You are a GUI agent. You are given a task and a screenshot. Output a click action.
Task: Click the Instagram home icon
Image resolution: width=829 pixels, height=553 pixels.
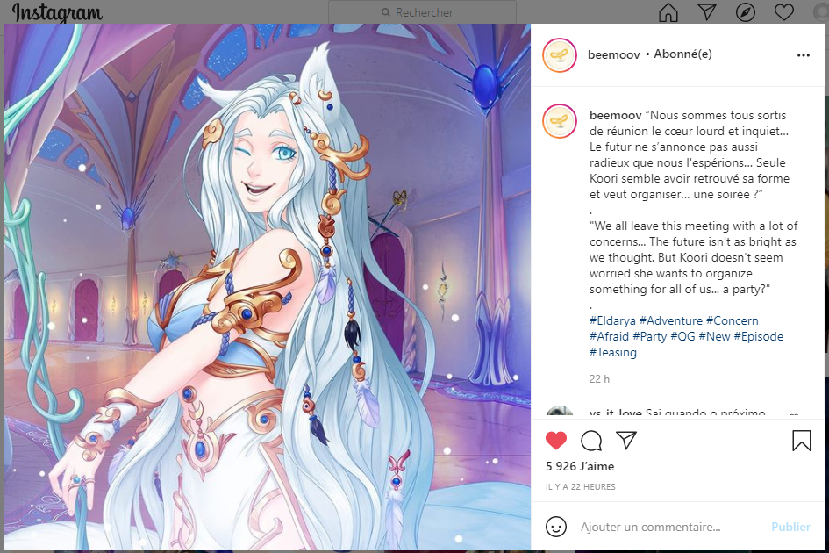668,12
